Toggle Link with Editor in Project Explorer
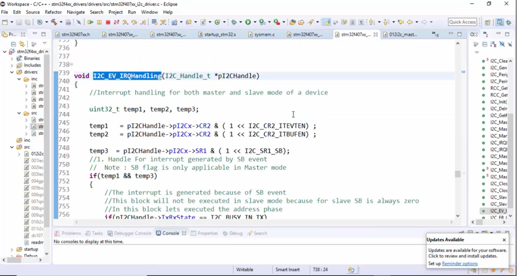The image size is (517, 276). (x=22, y=44)
